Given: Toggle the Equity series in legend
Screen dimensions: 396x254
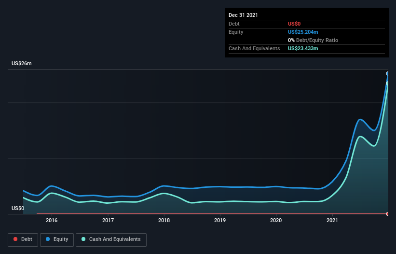Looking at the screenshot, I should 57,239.
